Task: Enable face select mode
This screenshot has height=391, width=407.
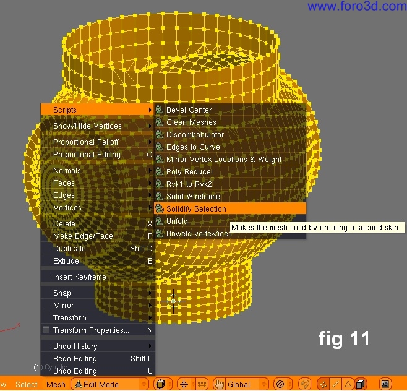Action: (348, 384)
